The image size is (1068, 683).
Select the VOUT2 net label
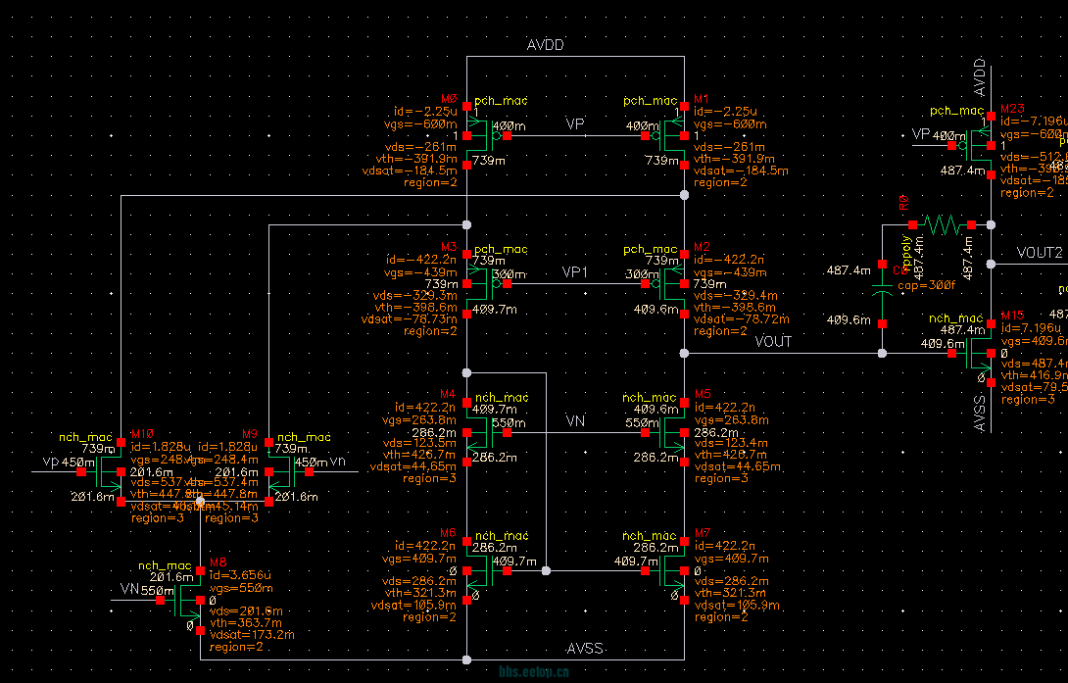pyautogui.click(x=1039, y=253)
